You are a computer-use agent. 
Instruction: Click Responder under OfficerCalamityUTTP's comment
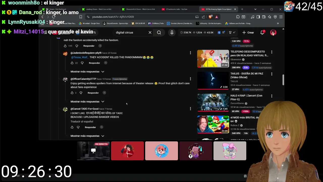(93, 93)
